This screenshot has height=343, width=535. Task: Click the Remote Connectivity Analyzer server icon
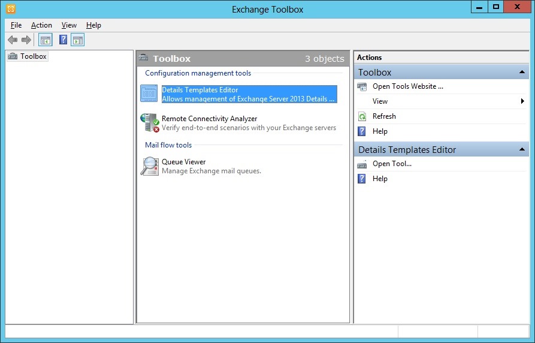150,123
